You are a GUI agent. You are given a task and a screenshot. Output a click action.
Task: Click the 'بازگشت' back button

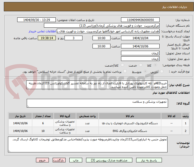click(59, 160)
